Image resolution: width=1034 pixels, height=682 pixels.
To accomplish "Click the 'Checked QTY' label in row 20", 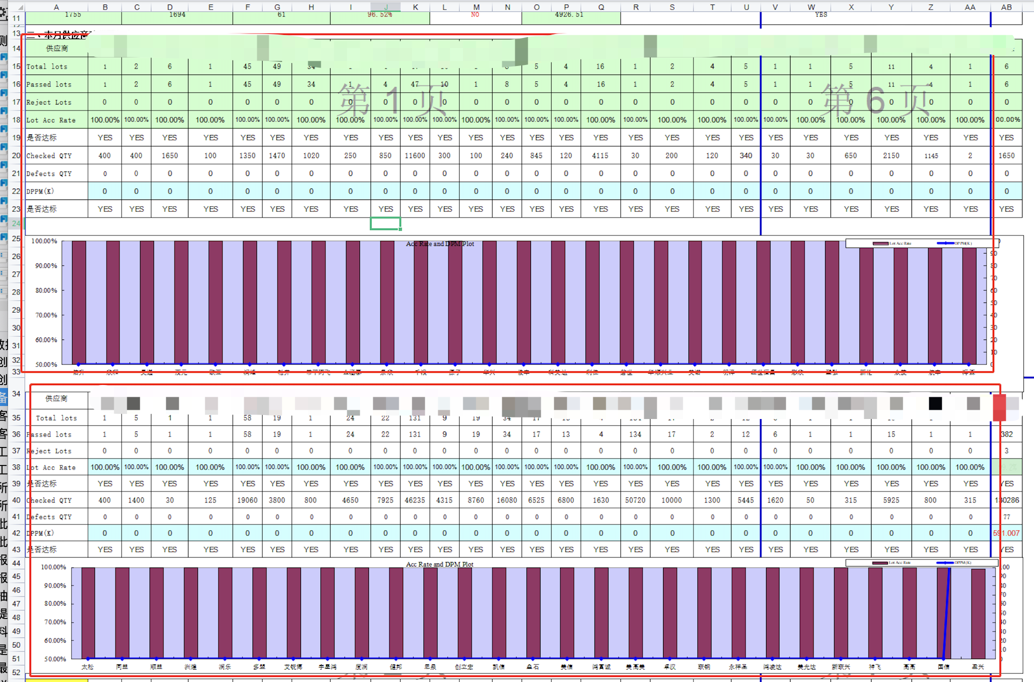I will click(x=48, y=155).
